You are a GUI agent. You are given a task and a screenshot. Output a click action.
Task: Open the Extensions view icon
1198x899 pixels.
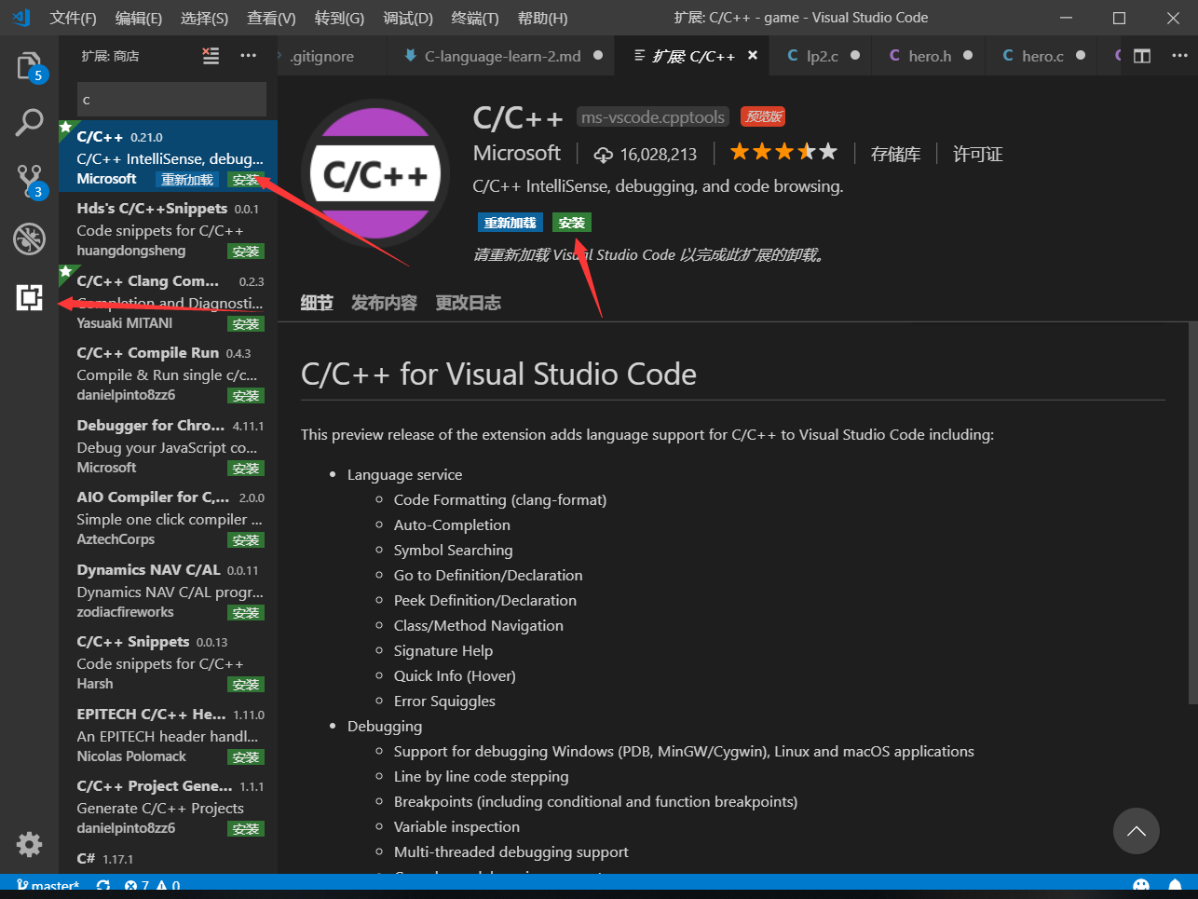tap(29, 297)
